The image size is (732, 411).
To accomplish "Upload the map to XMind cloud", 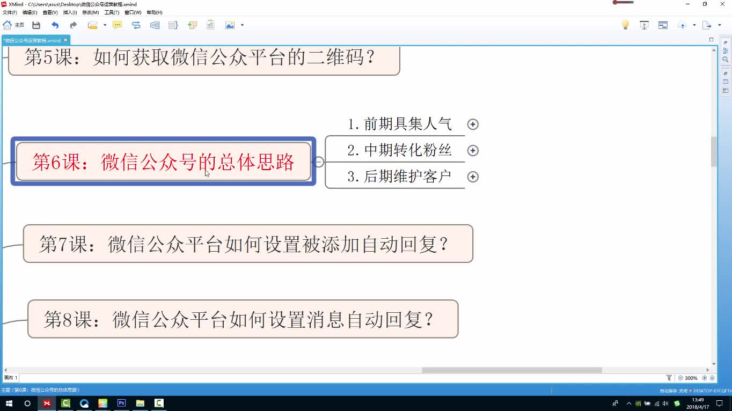I will tap(682, 25).
